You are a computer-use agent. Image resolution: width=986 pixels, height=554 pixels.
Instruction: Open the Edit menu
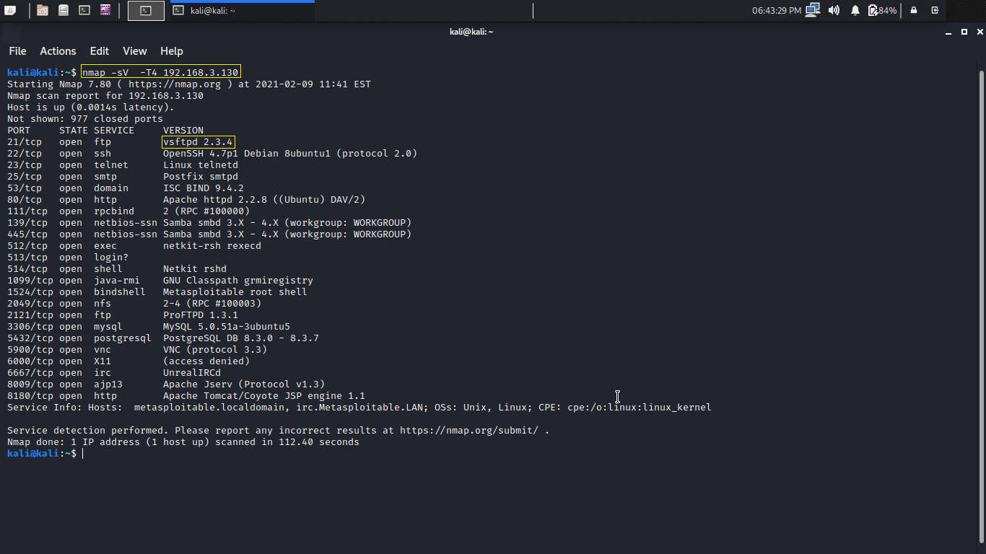pyautogui.click(x=99, y=51)
